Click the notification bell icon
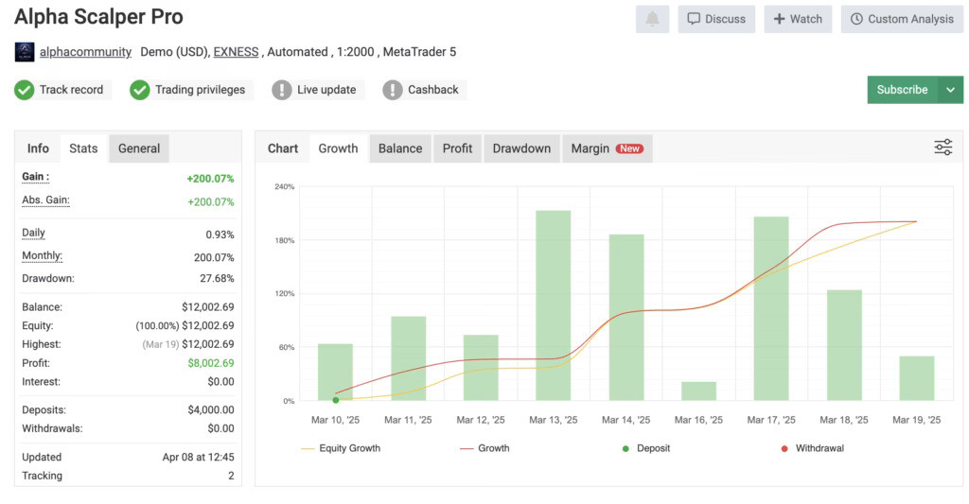The height and width of the screenshot is (504, 969). click(x=652, y=19)
